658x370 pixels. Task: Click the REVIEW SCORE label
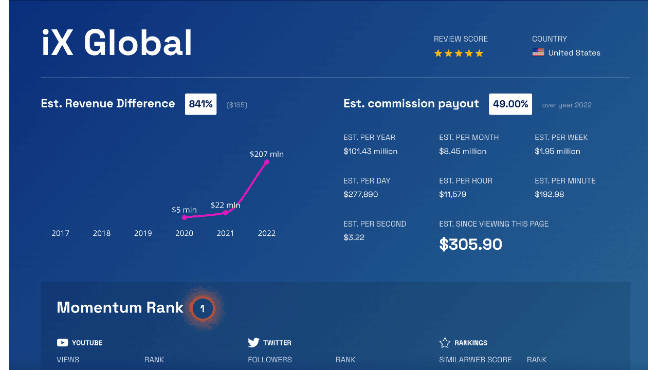[x=461, y=39]
